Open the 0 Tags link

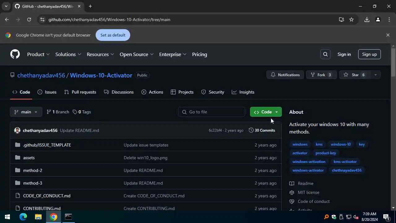[x=82, y=112]
